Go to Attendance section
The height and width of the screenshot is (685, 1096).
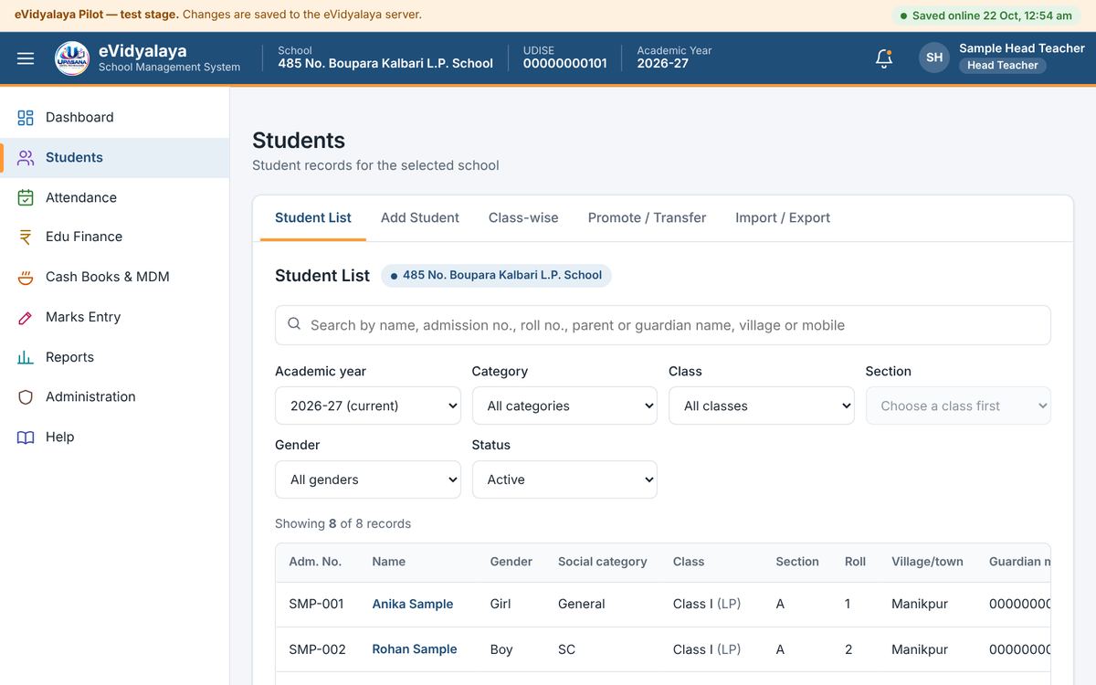(114, 197)
